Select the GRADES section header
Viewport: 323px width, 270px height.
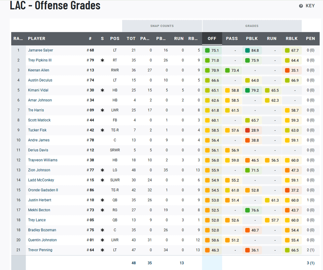pyautogui.click(x=252, y=26)
